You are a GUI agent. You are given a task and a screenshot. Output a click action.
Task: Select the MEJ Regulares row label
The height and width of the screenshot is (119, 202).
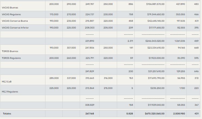pos(10,92)
